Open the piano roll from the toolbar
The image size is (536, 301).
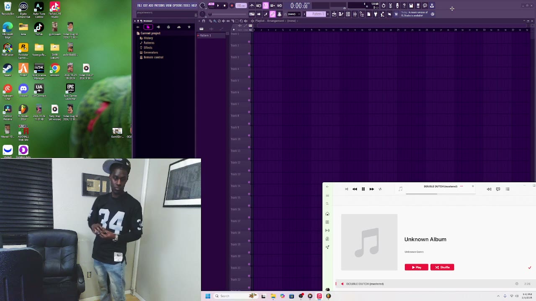(x=341, y=14)
